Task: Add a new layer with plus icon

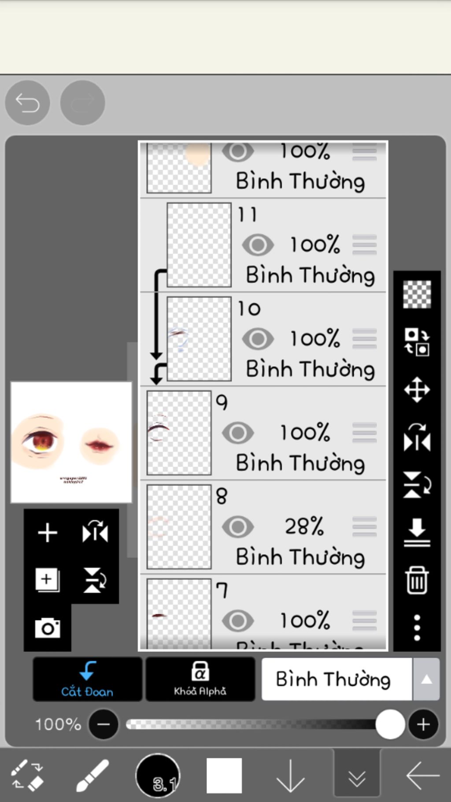Action: 48,533
